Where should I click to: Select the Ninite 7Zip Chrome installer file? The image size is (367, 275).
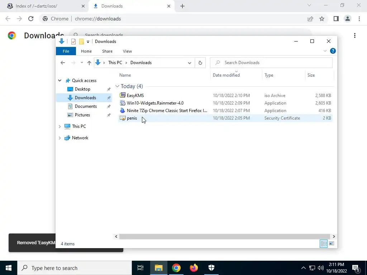coord(225,110)
